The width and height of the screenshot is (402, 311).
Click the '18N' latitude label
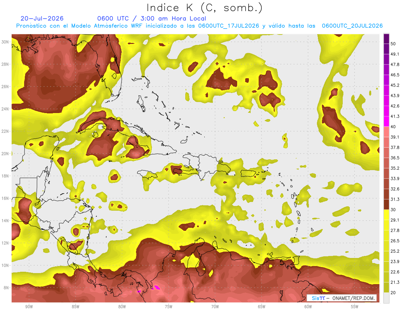click(5, 176)
